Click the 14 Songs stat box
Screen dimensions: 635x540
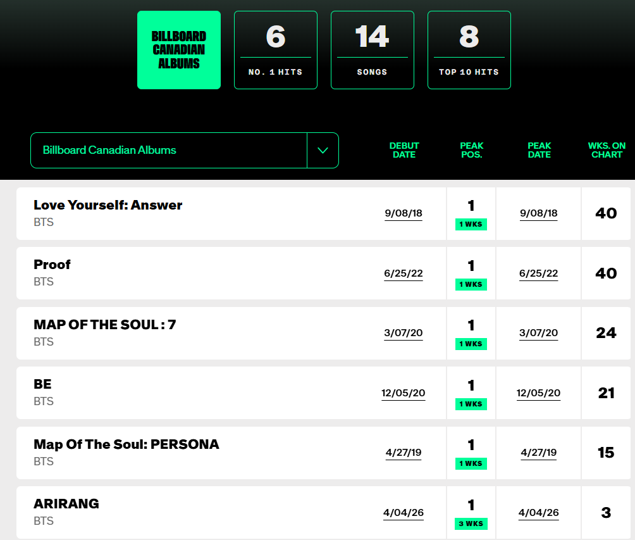373,50
